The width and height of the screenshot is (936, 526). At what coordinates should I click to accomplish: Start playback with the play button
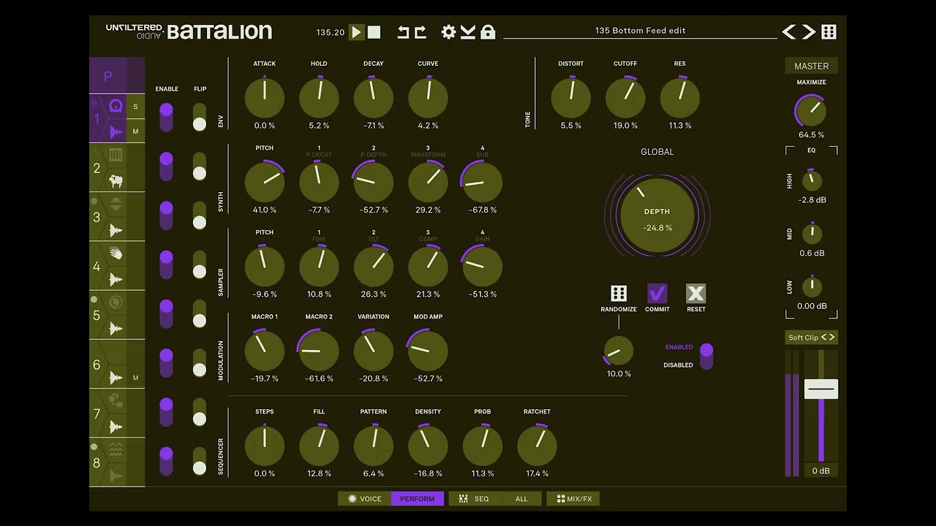pyautogui.click(x=357, y=32)
